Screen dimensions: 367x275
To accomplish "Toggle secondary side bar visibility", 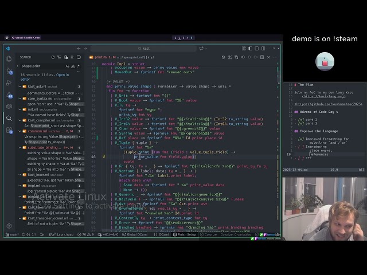I will pyautogui.click(x=263, y=48).
